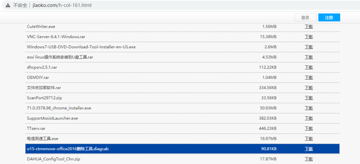Select the ScanPort29712.zip row name
Screen dimensions: 360x164
(44, 98)
